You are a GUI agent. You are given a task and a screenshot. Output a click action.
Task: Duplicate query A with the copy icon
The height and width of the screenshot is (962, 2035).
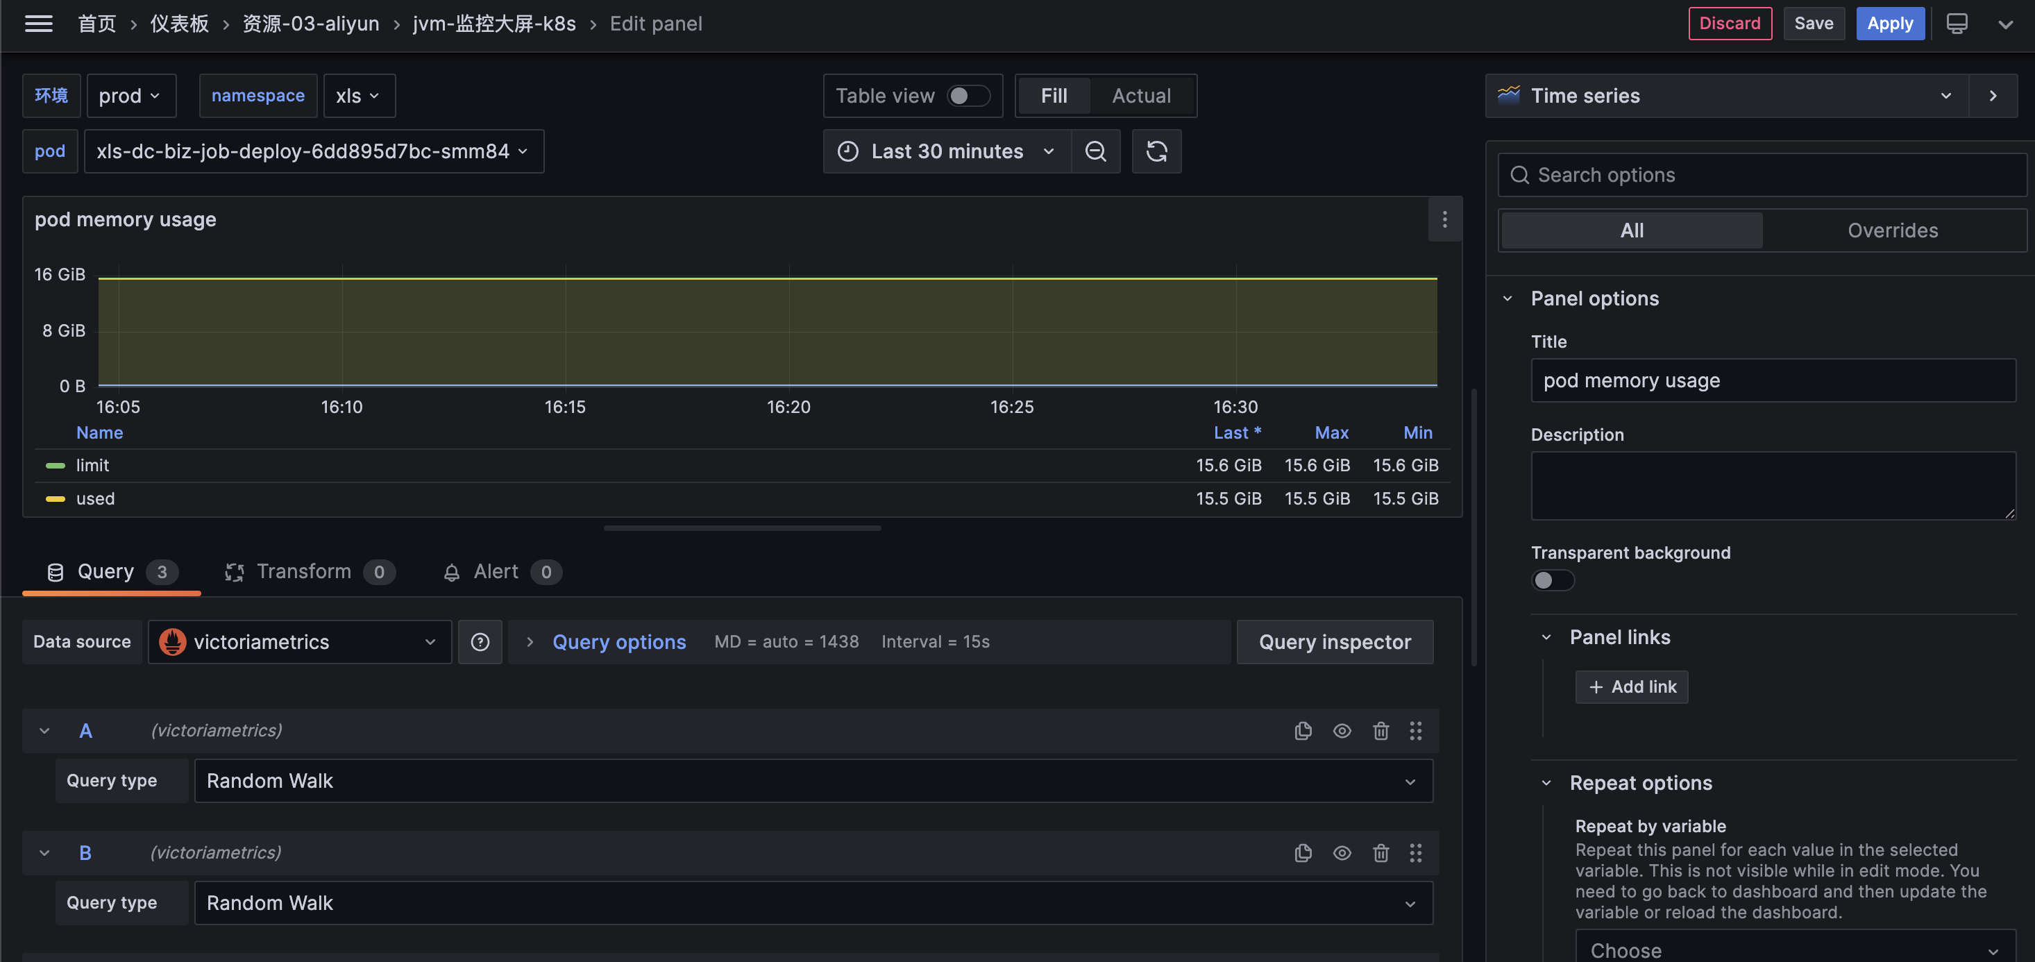click(1303, 731)
